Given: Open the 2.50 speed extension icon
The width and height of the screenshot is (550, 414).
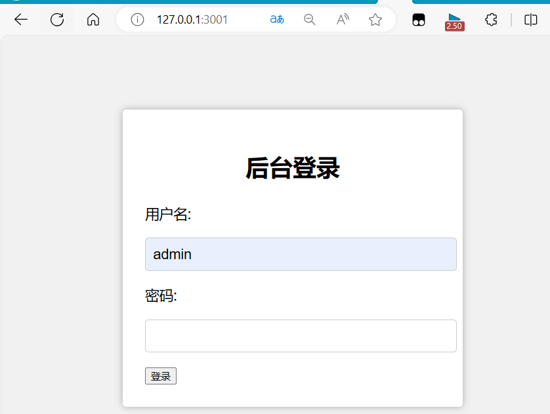Looking at the screenshot, I should (455, 22).
